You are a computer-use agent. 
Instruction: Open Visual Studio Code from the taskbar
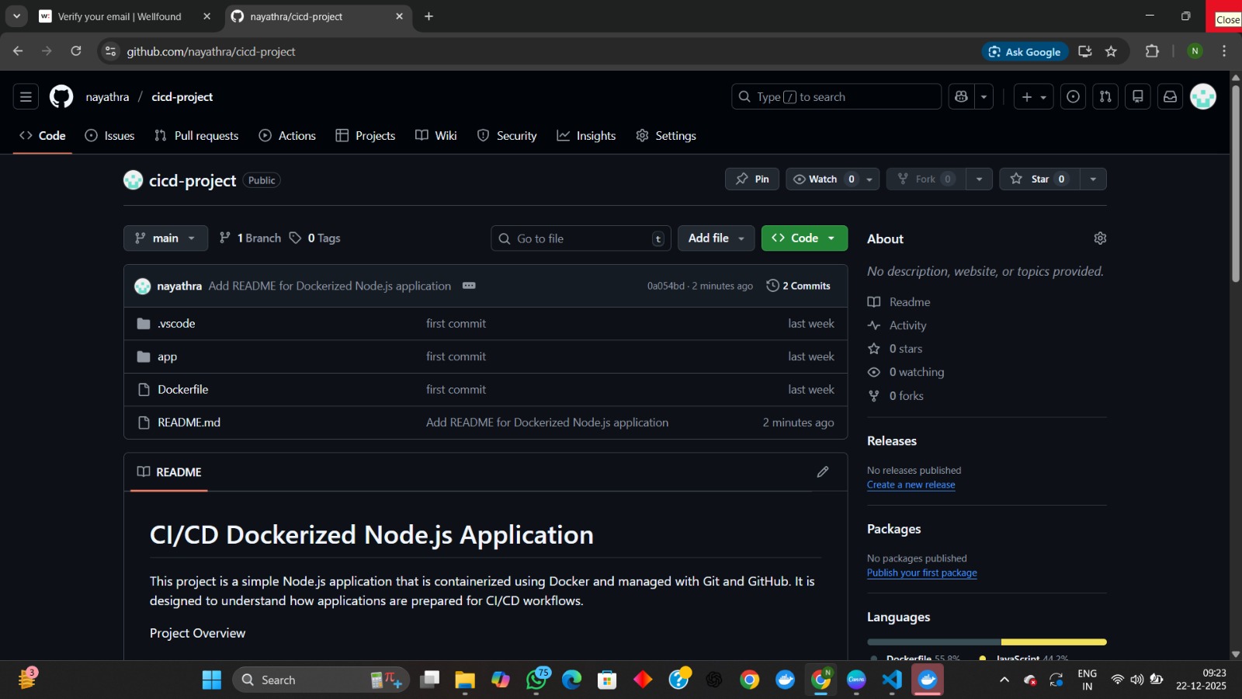892,680
